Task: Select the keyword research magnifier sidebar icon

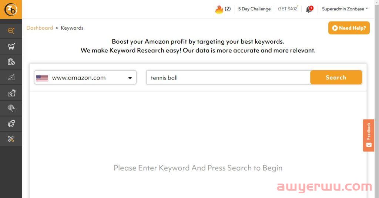Action: click(11, 31)
